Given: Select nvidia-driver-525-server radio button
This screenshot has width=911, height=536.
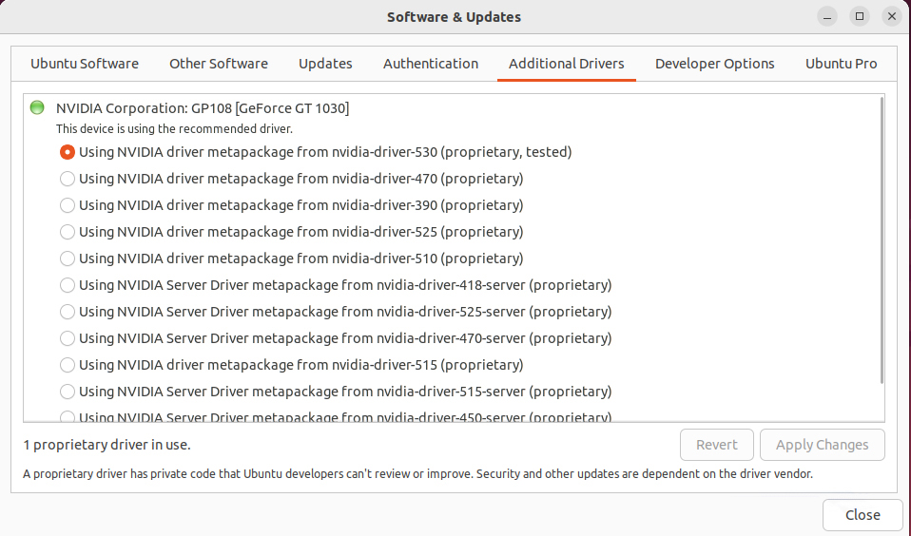Looking at the screenshot, I should pyautogui.click(x=68, y=312).
